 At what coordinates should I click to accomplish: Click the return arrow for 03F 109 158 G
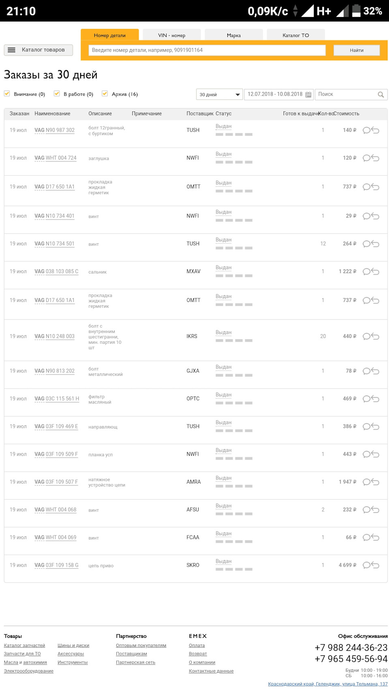tap(376, 565)
